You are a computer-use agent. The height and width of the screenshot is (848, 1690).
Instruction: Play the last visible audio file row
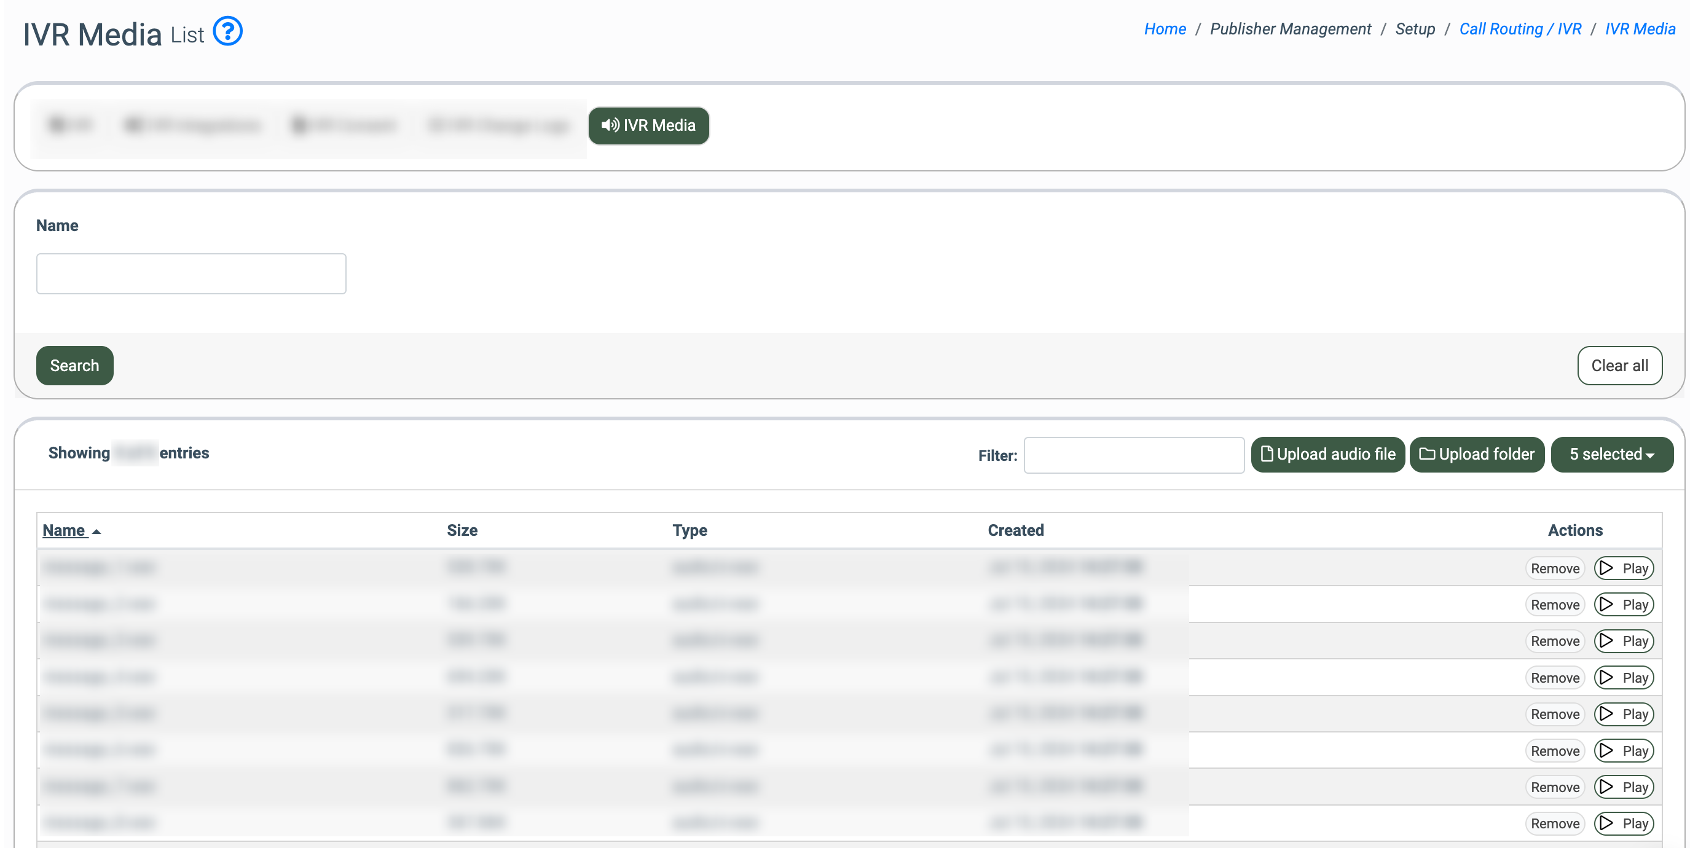[1624, 823]
